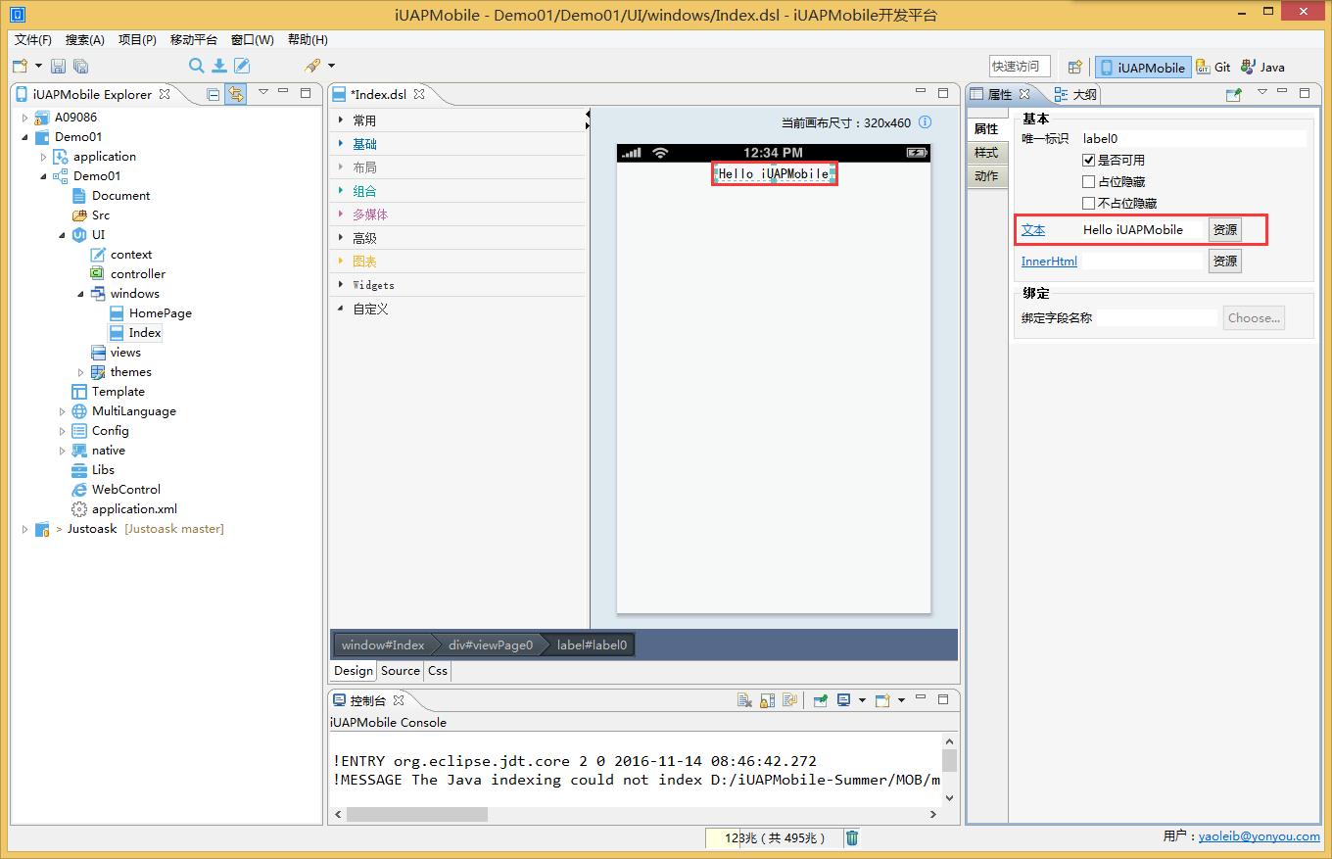1332x859 pixels.
Task: Toggle console word wrap icon
Action: 789,700
